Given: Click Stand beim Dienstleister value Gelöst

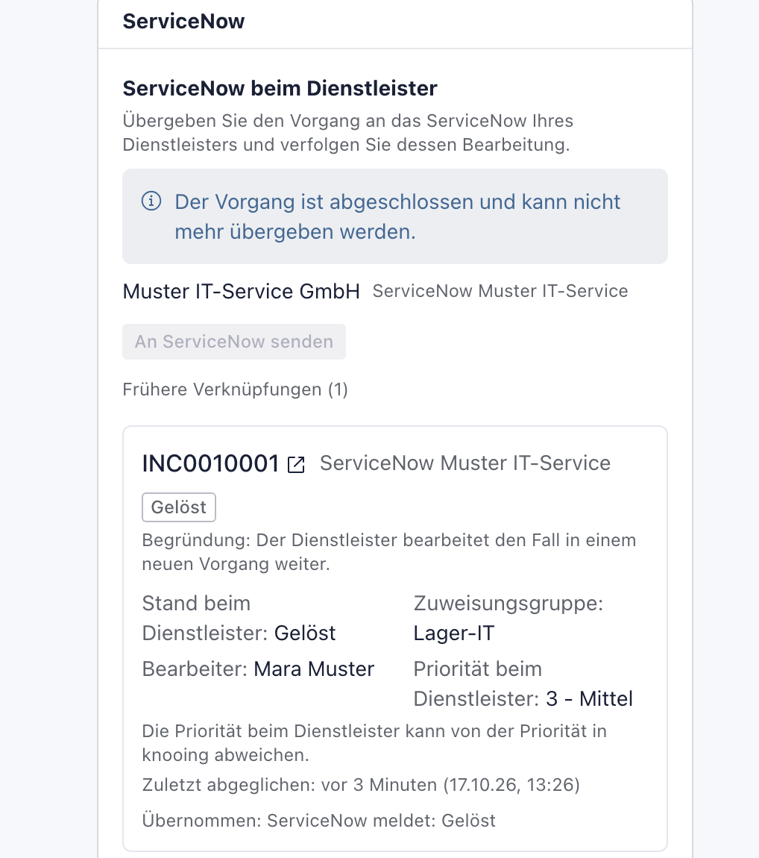Looking at the screenshot, I should [x=305, y=633].
